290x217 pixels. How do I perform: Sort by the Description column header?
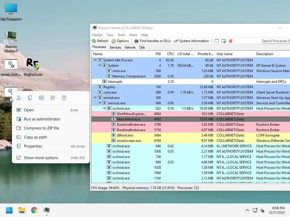click(x=272, y=54)
